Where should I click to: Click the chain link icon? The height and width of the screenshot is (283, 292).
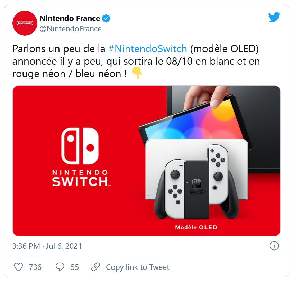click(96, 267)
